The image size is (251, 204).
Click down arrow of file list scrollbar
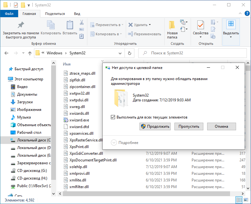pyautogui.click(x=248, y=188)
